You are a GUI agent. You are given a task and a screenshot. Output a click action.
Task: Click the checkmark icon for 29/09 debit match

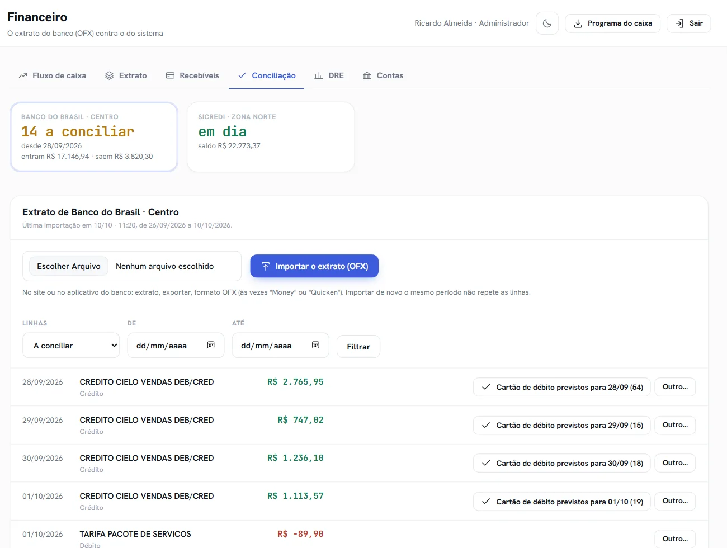pos(486,425)
